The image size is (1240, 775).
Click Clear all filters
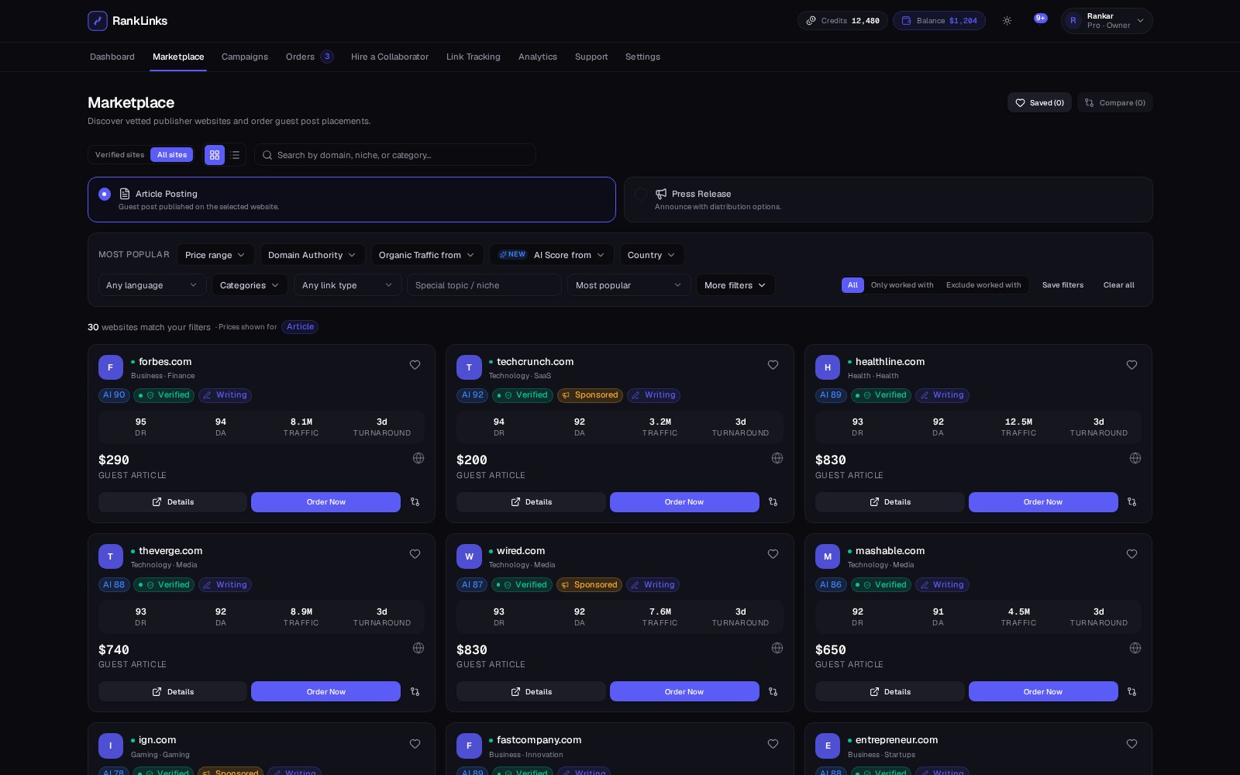click(1118, 285)
